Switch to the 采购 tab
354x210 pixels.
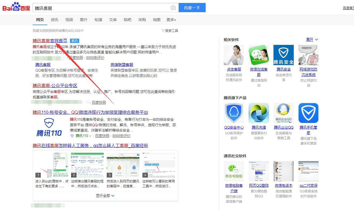tap(142, 20)
